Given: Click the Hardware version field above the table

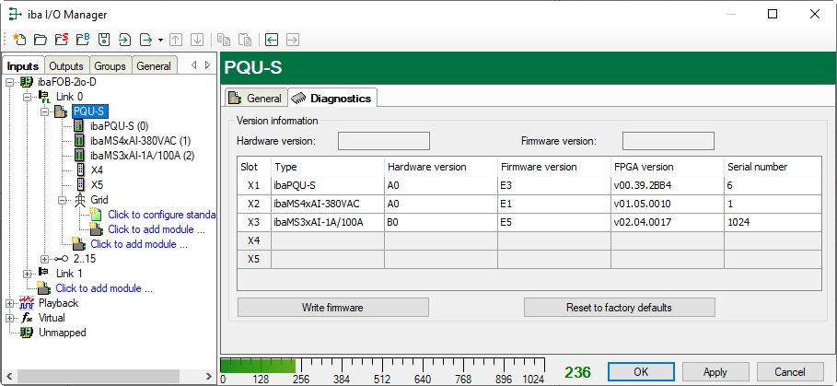Looking at the screenshot, I should point(384,142).
